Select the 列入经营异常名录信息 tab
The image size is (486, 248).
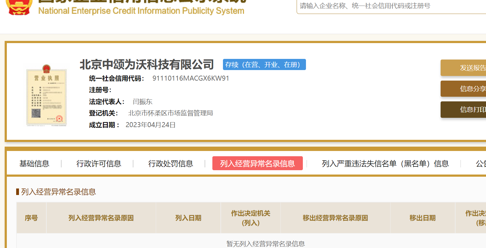click(257, 163)
